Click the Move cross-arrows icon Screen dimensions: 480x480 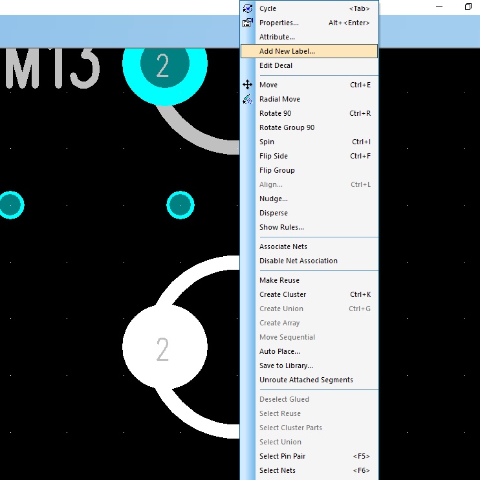247,85
